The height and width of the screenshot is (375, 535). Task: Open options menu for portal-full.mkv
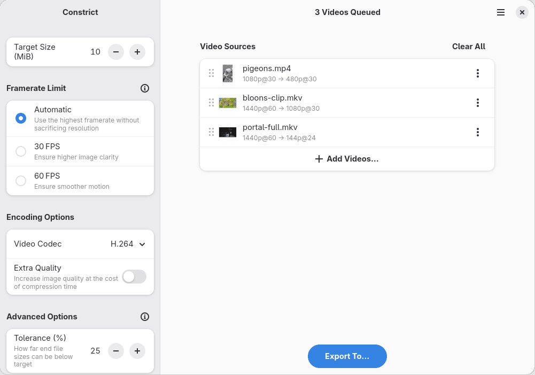point(478,132)
